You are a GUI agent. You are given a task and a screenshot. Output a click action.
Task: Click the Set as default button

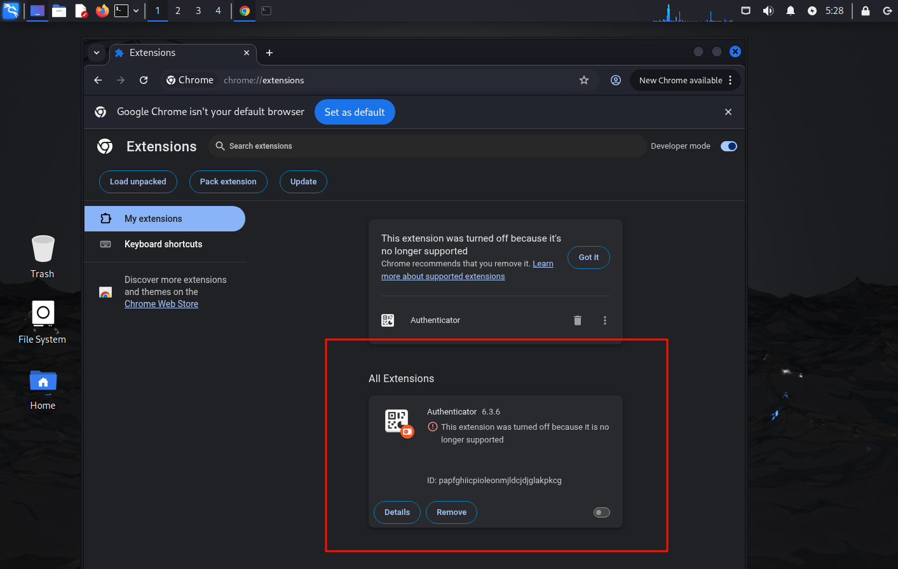pos(355,112)
